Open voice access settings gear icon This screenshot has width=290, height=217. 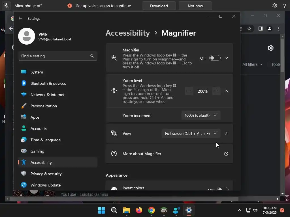(275, 6)
